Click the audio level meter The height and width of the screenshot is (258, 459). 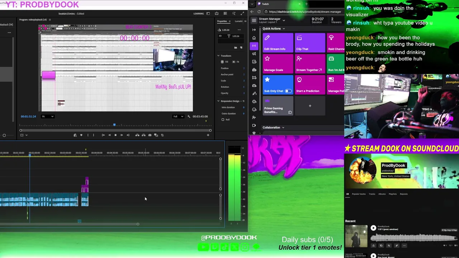[235, 183]
